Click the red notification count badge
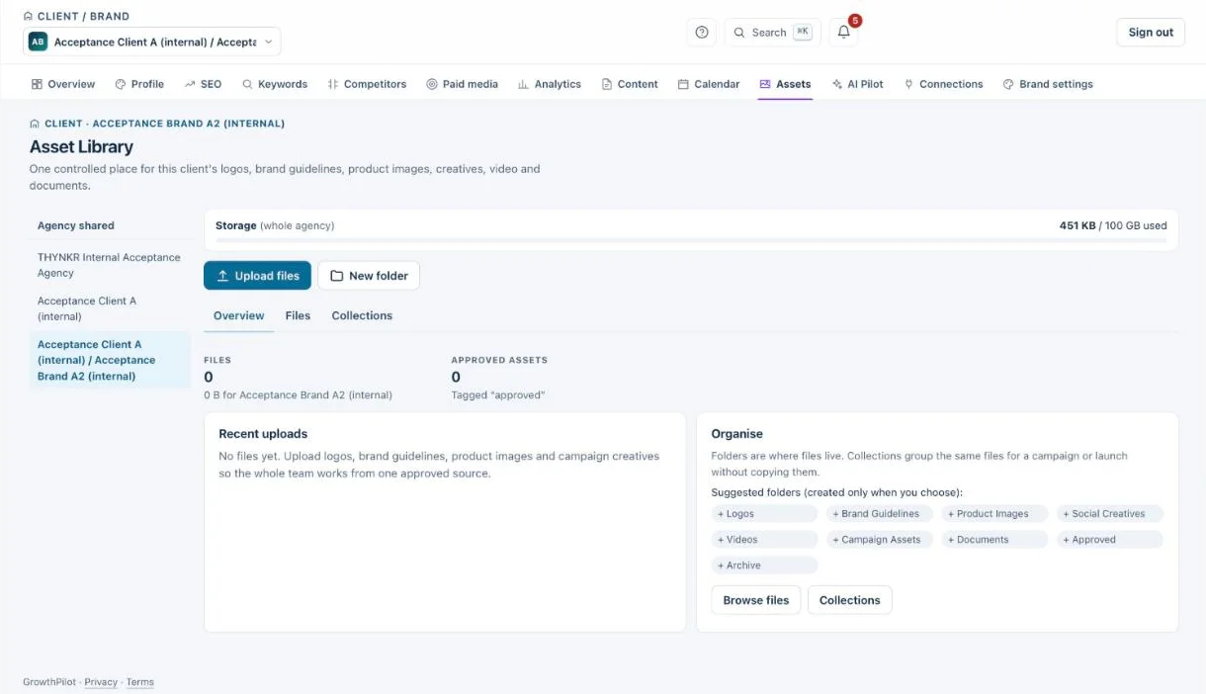The image size is (1206, 694). (x=855, y=21)
